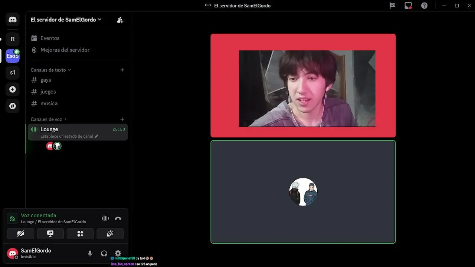Screen dimensions: 475x267
Task: Click the green avatar under Lounge
Action: (57, 146)
